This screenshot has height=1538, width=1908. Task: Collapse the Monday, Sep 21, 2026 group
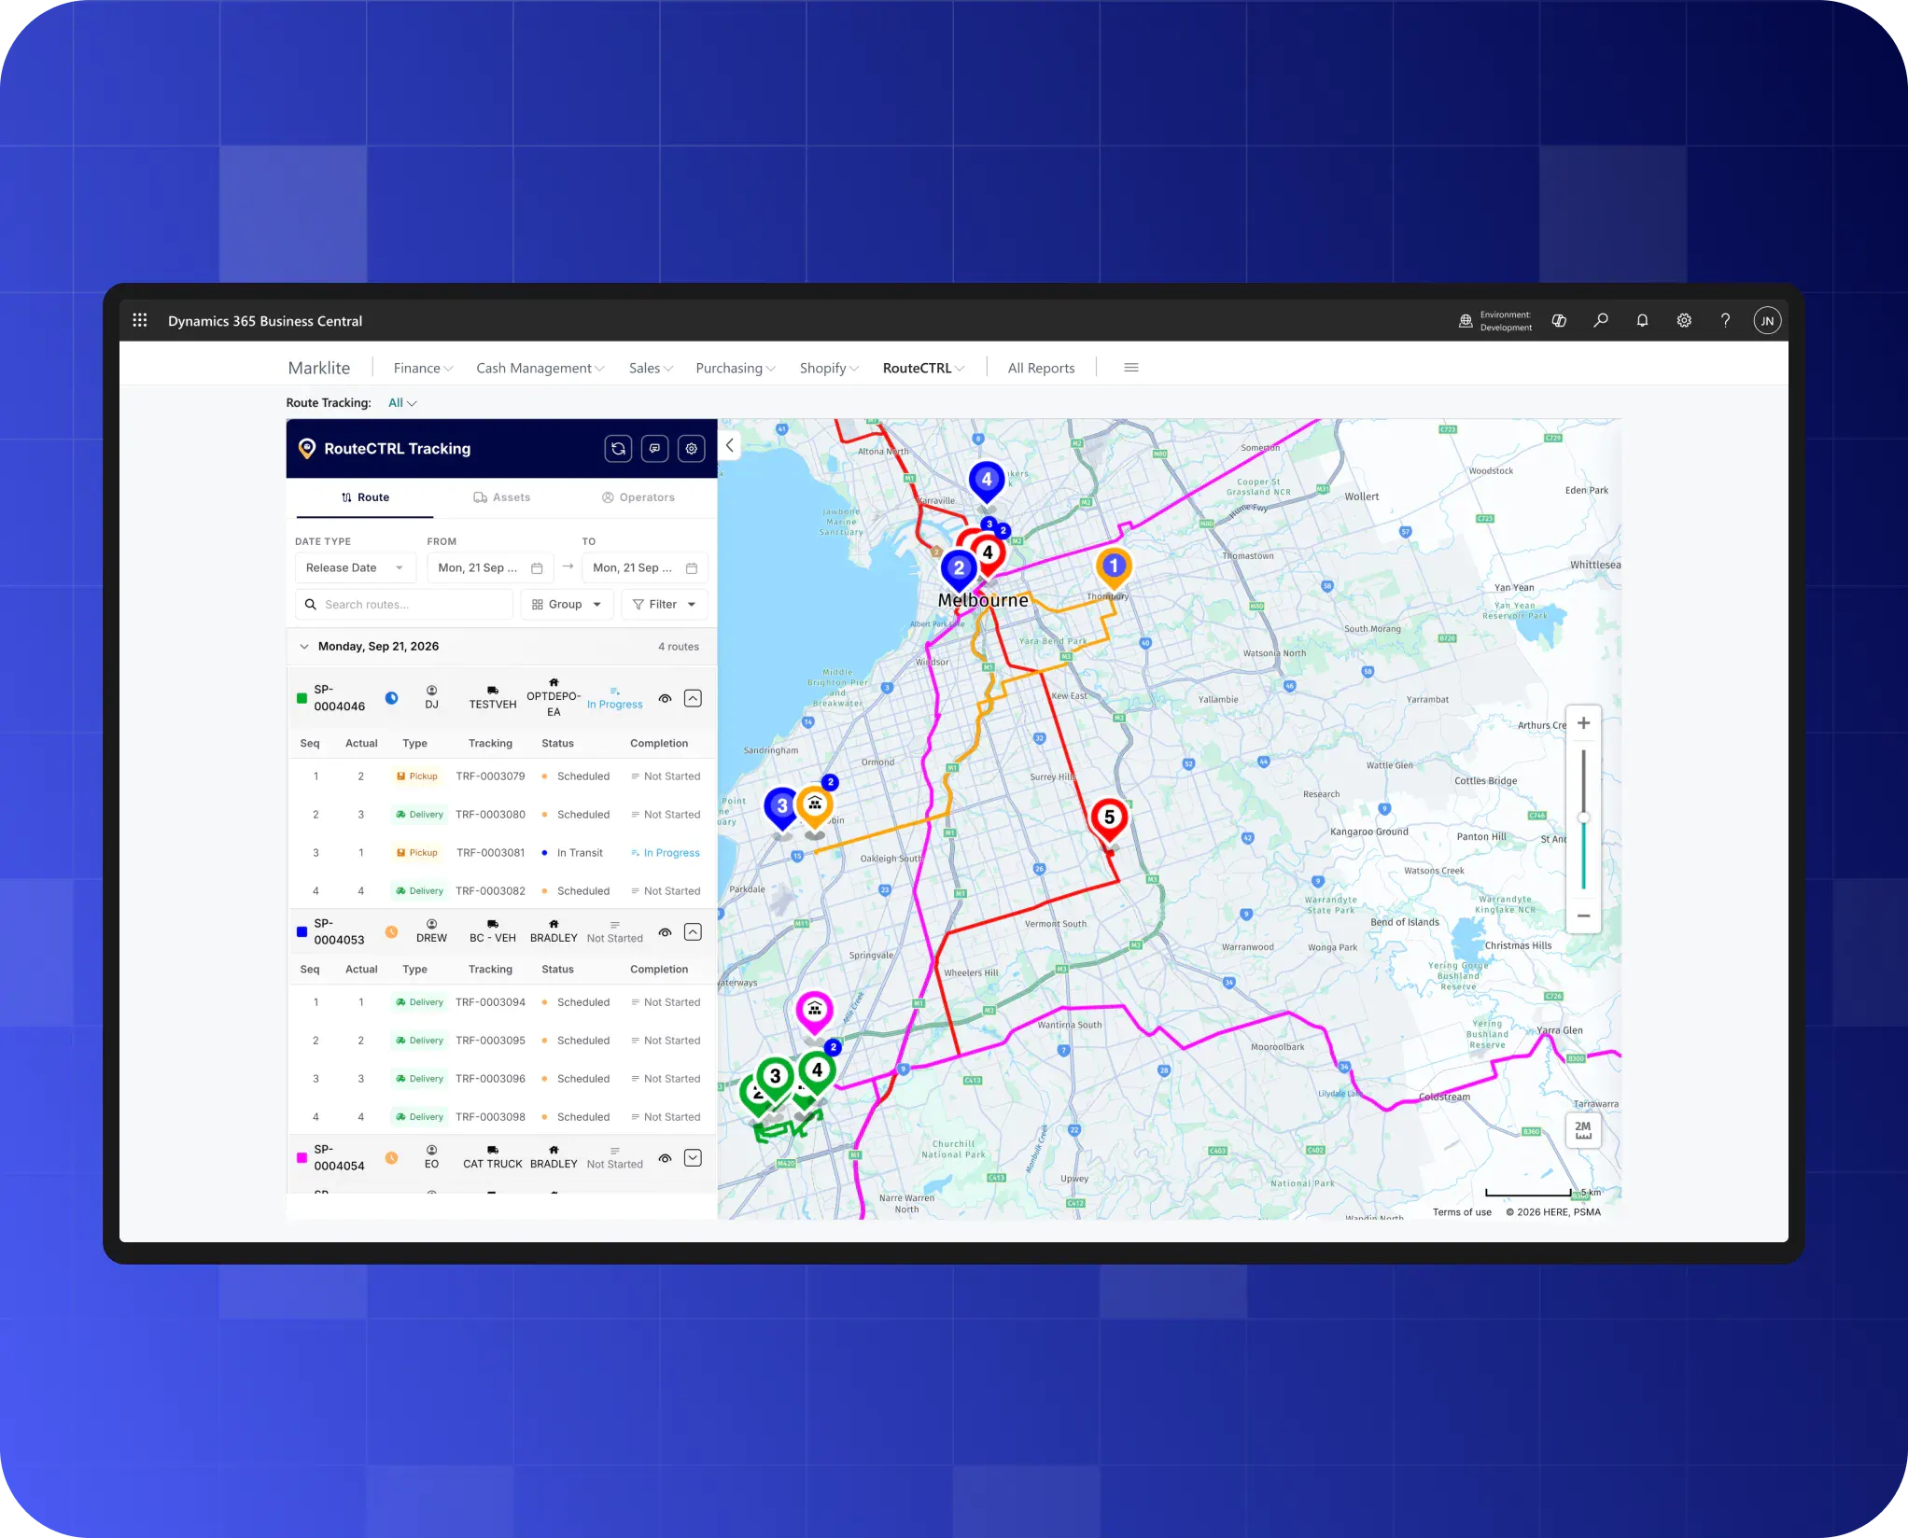[304, 647]
